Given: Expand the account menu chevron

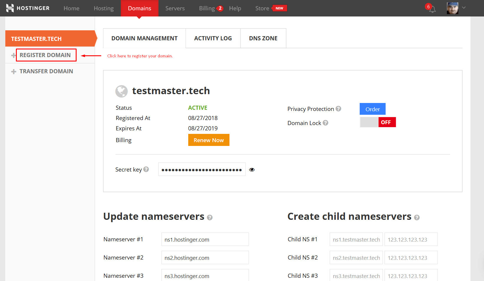Looking at the screenshot, I should 464,8.
